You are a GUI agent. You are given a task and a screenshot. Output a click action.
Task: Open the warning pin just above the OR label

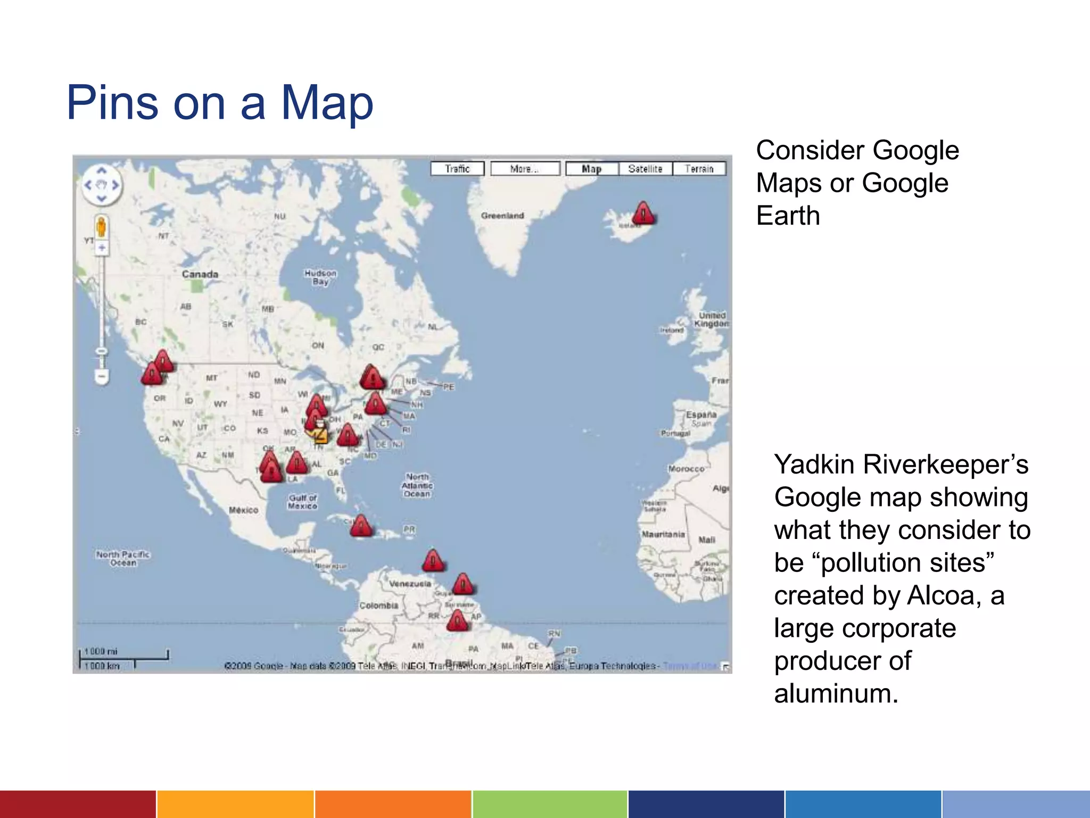tap(152, 373)
